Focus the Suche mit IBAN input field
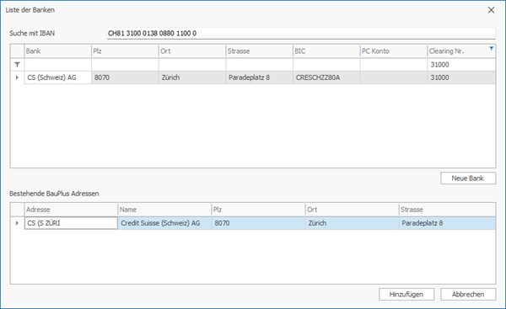 301,33
